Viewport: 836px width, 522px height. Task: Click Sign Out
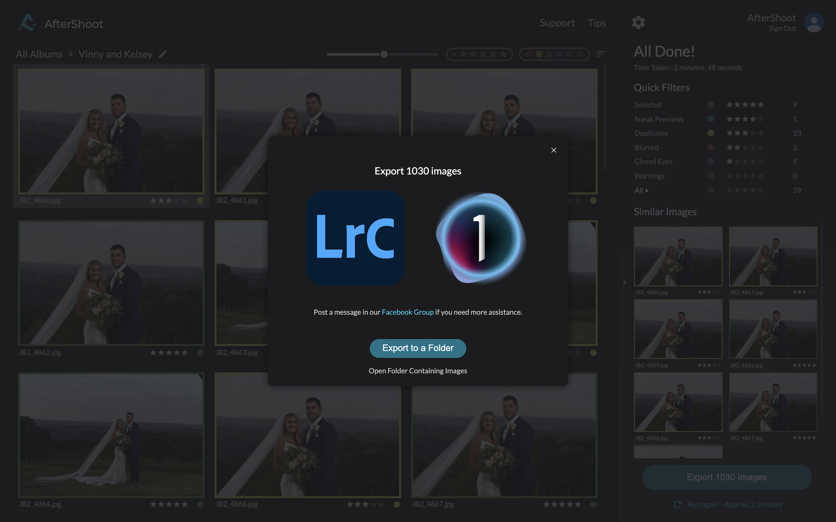[782, 28]
